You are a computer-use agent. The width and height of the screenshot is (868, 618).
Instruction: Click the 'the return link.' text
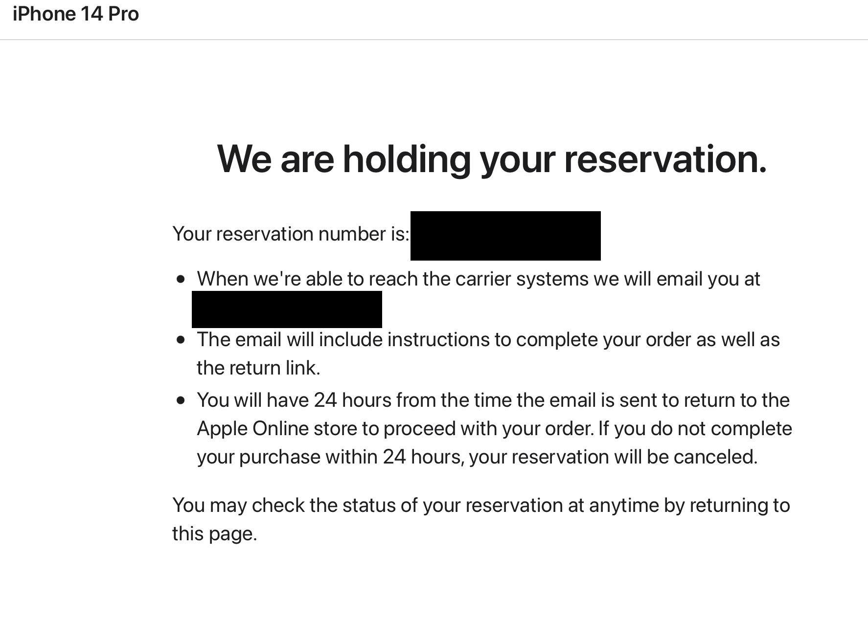tap(258, 368)
